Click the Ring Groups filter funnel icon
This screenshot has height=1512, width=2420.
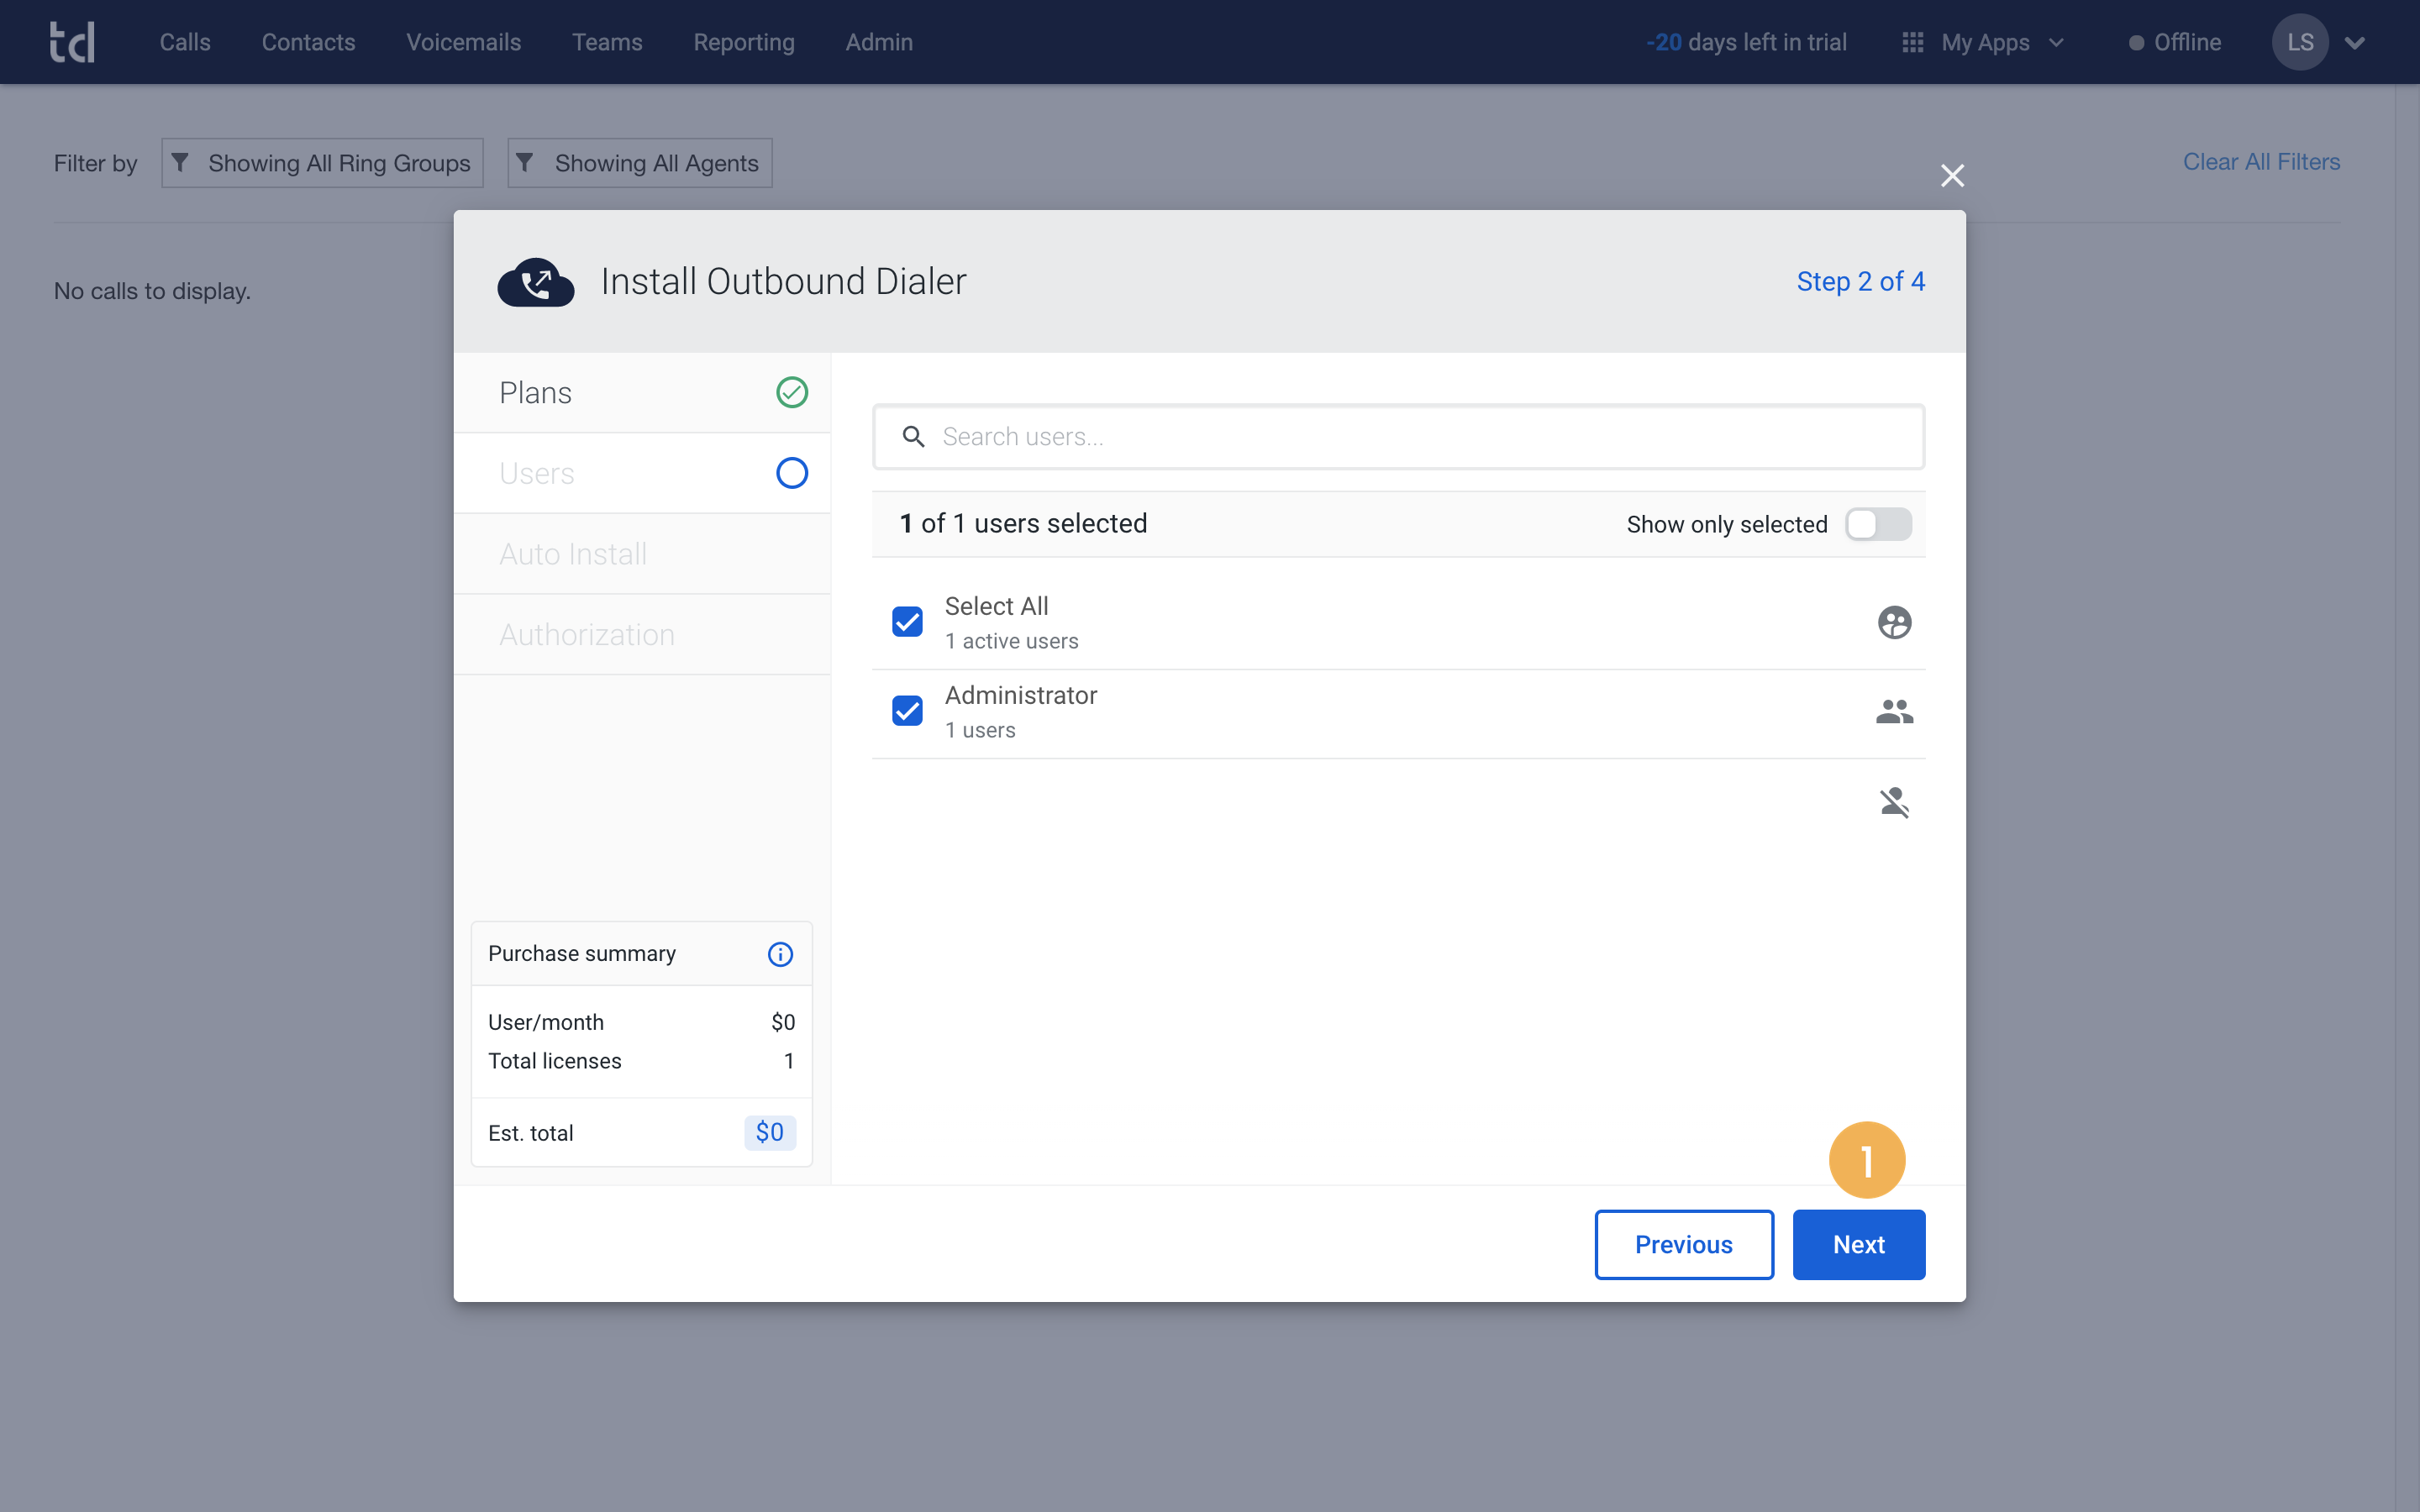click(180, 162)
